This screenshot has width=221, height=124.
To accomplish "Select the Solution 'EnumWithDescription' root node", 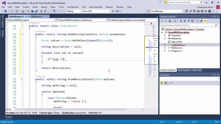I will coord(184,29).
